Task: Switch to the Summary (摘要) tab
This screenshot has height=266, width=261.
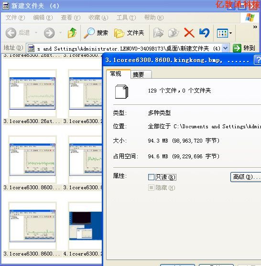Action: coord(138,74)
